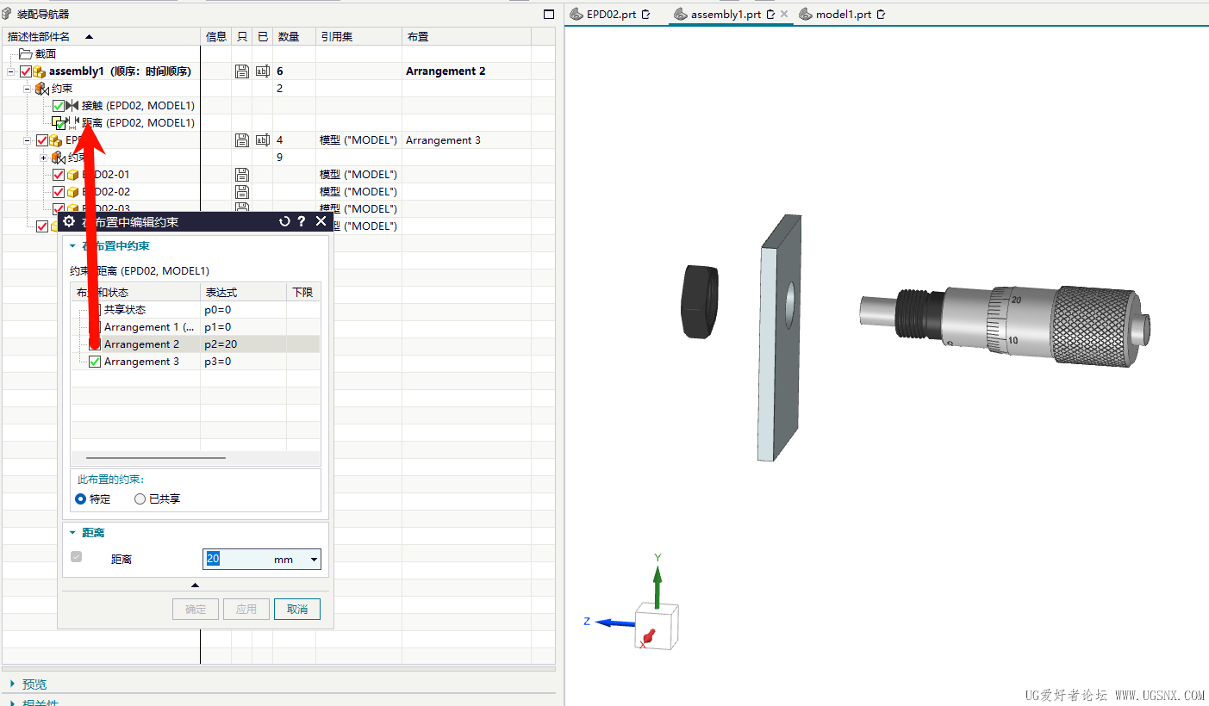1209x706 pixels.
Task: Click the EPD02-02 component cube icon
Action: pyautogui.click(x=72, y=192)
